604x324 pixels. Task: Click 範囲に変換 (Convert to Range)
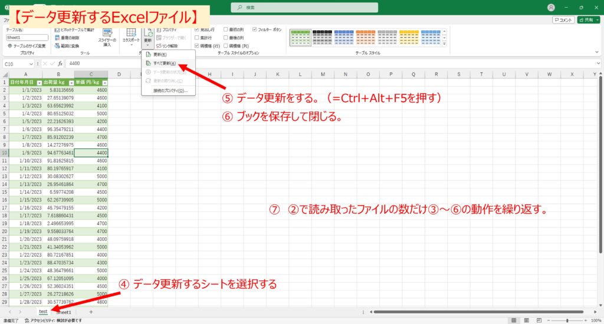pos(71,45)
